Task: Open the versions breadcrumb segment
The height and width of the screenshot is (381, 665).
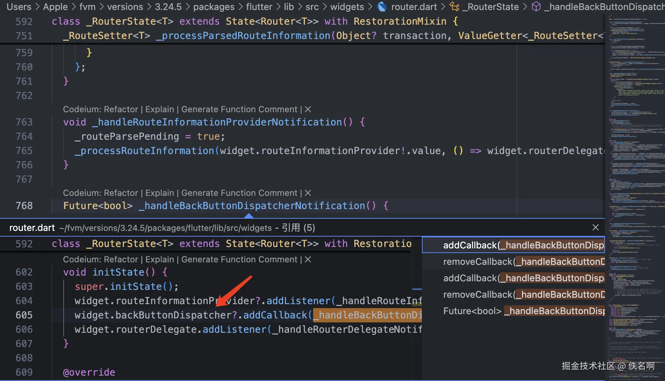Action: coord(125,7)
